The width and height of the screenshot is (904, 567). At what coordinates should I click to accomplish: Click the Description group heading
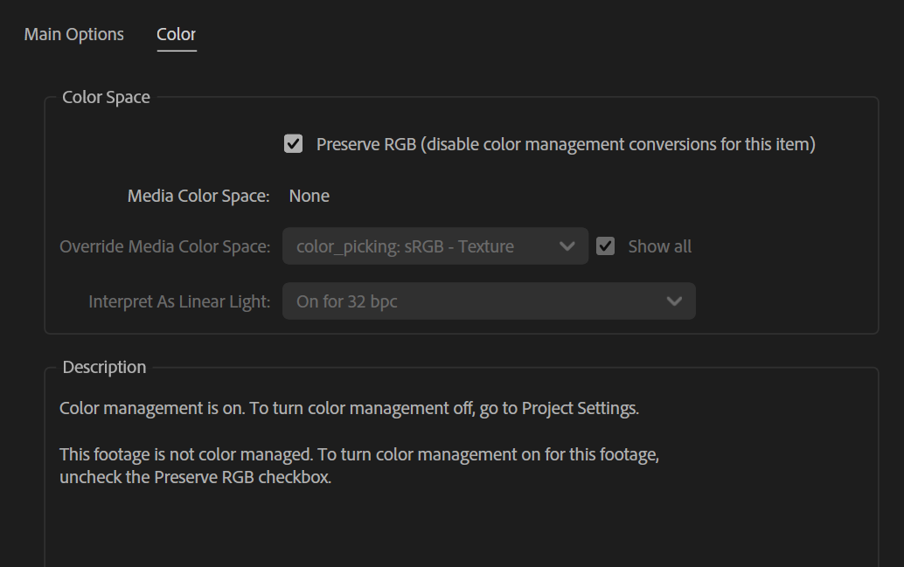104,367
